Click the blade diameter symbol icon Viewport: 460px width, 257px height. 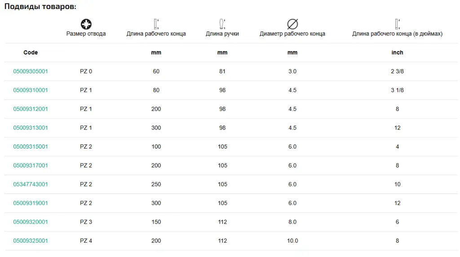click(x=292, y=24)
